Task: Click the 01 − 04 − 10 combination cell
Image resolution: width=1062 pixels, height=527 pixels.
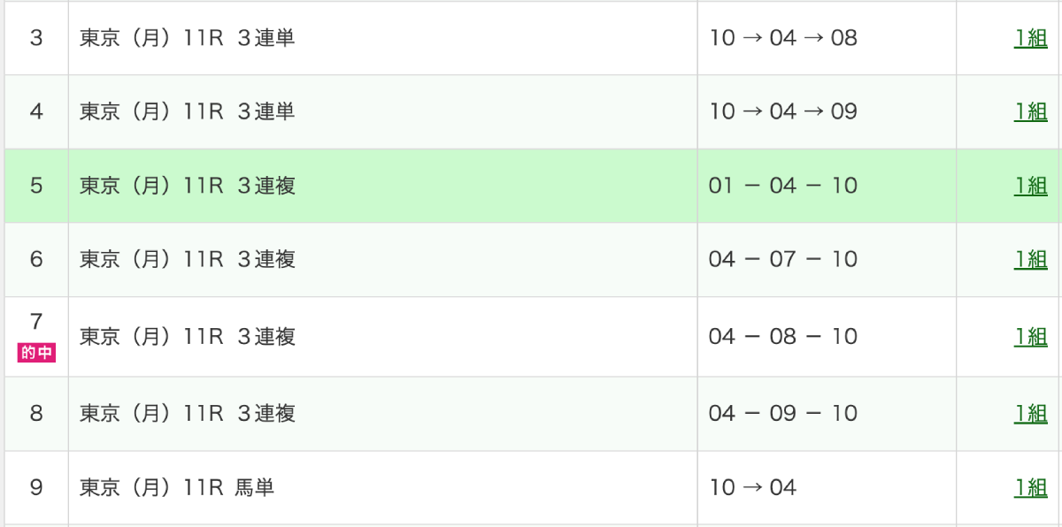Action: (x=783, y=186)
